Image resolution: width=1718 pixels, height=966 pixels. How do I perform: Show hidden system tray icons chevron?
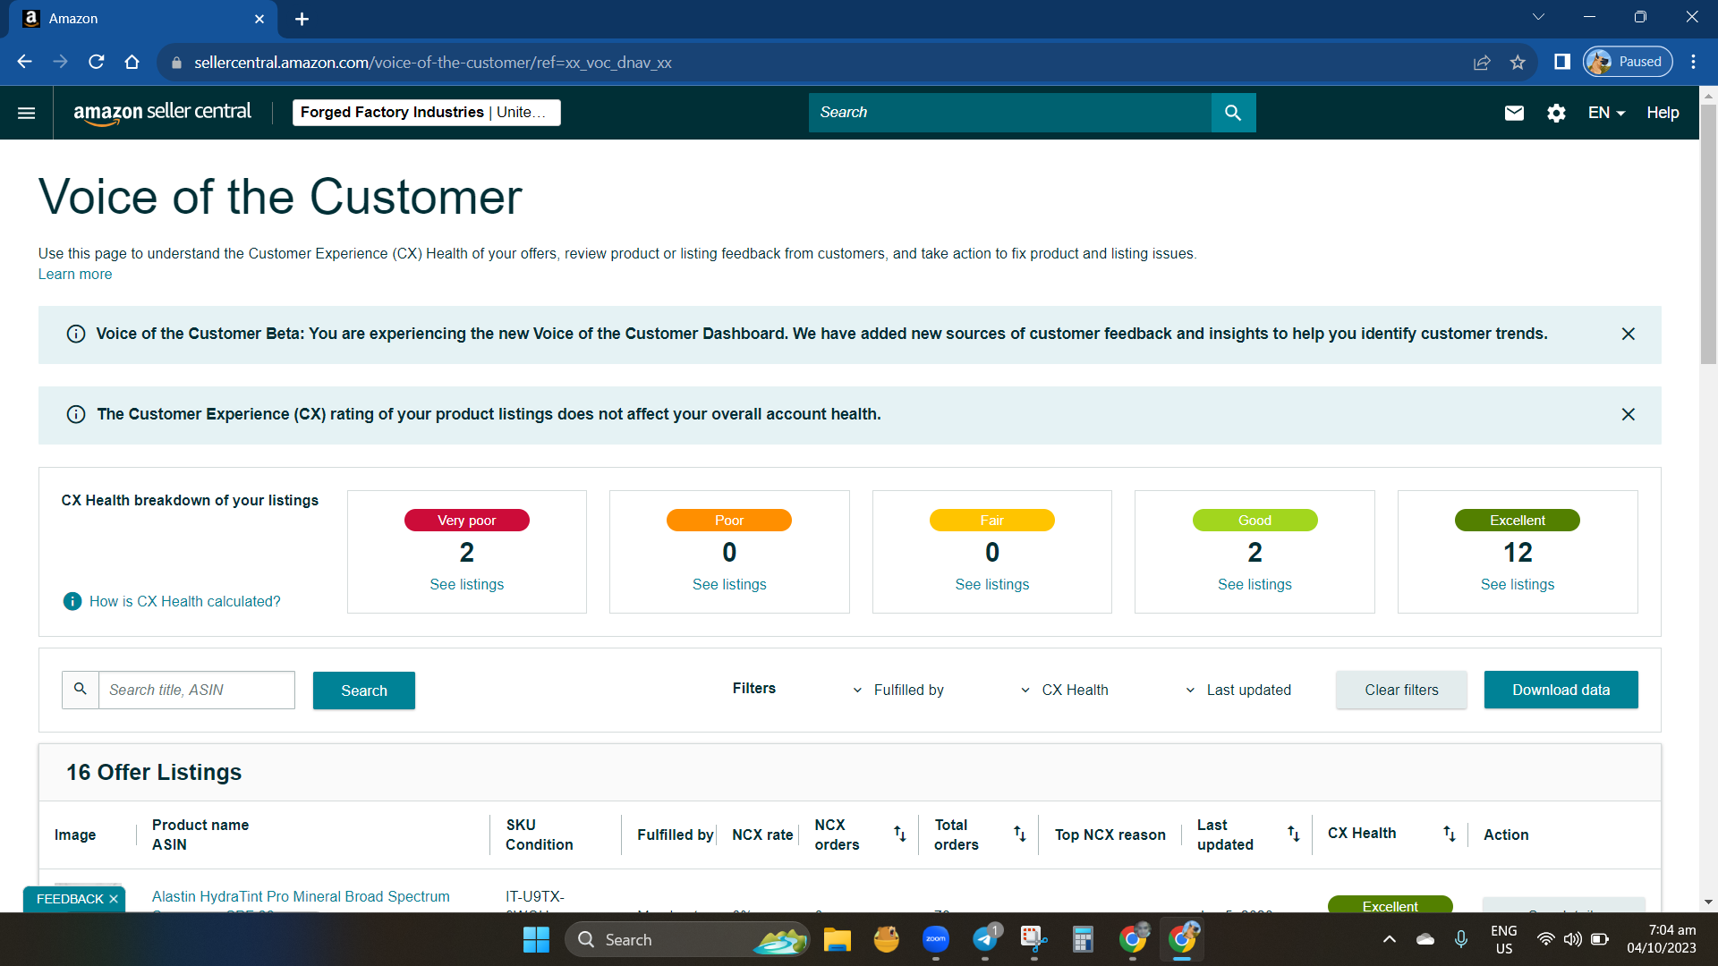point(1389,939)
